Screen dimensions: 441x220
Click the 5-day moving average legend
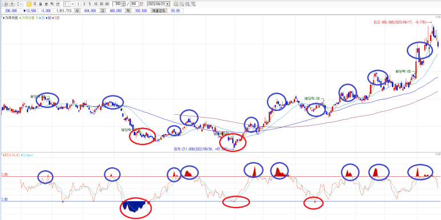(37, 18)
